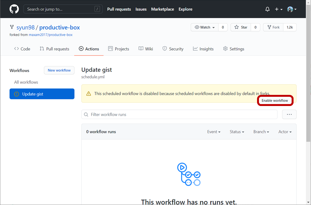Click the 0 workflow runs label
This screenshot has height=205, width=311.
[101, 132]
